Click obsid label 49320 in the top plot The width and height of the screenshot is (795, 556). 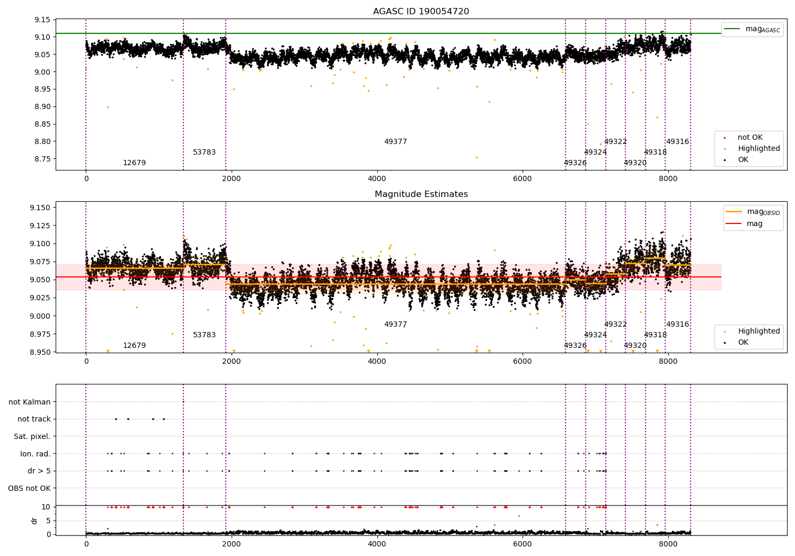click(635, 163)
